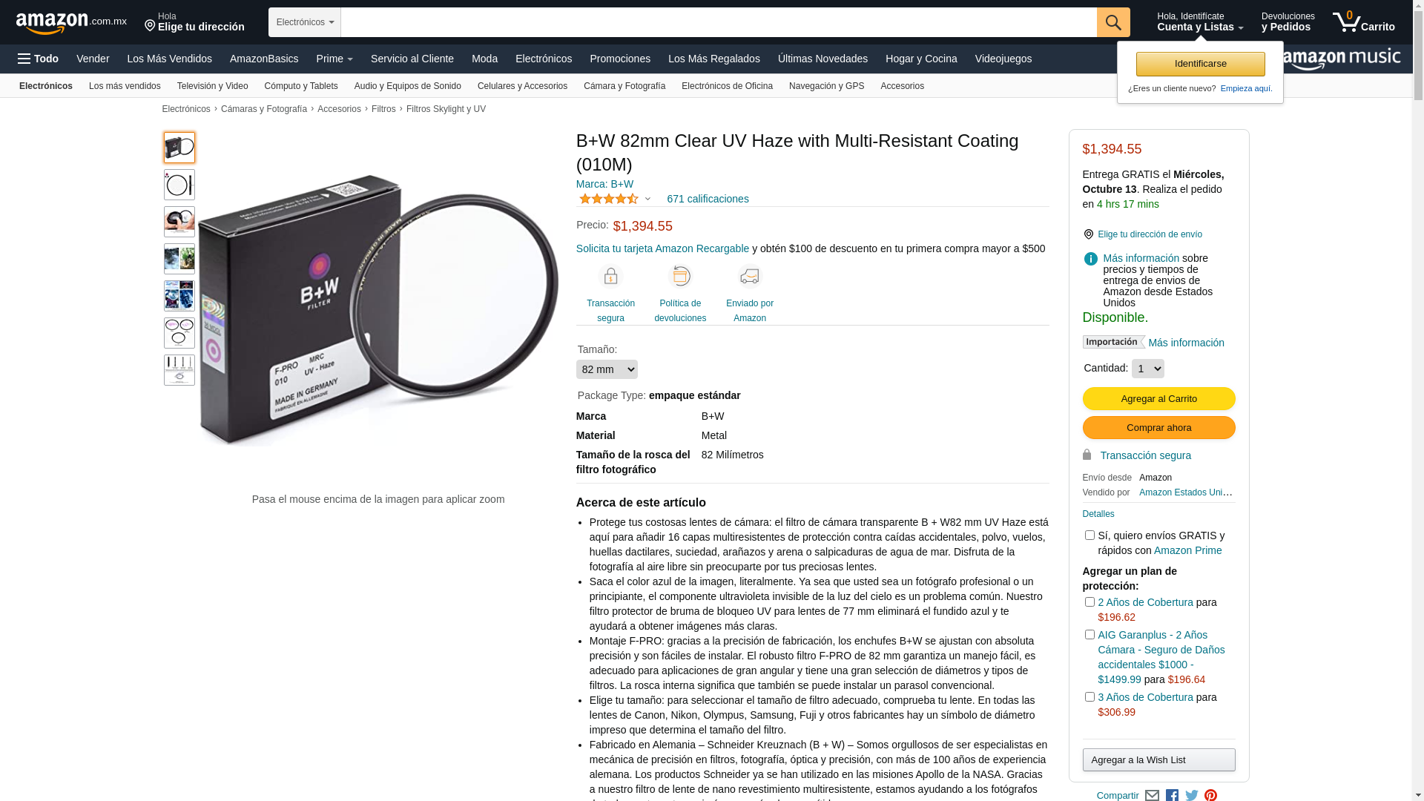Click the Amazon.com.mx logo
The height and width of the screenshot is (801, 1424).
pyautogui.click(x=71, y=23)
